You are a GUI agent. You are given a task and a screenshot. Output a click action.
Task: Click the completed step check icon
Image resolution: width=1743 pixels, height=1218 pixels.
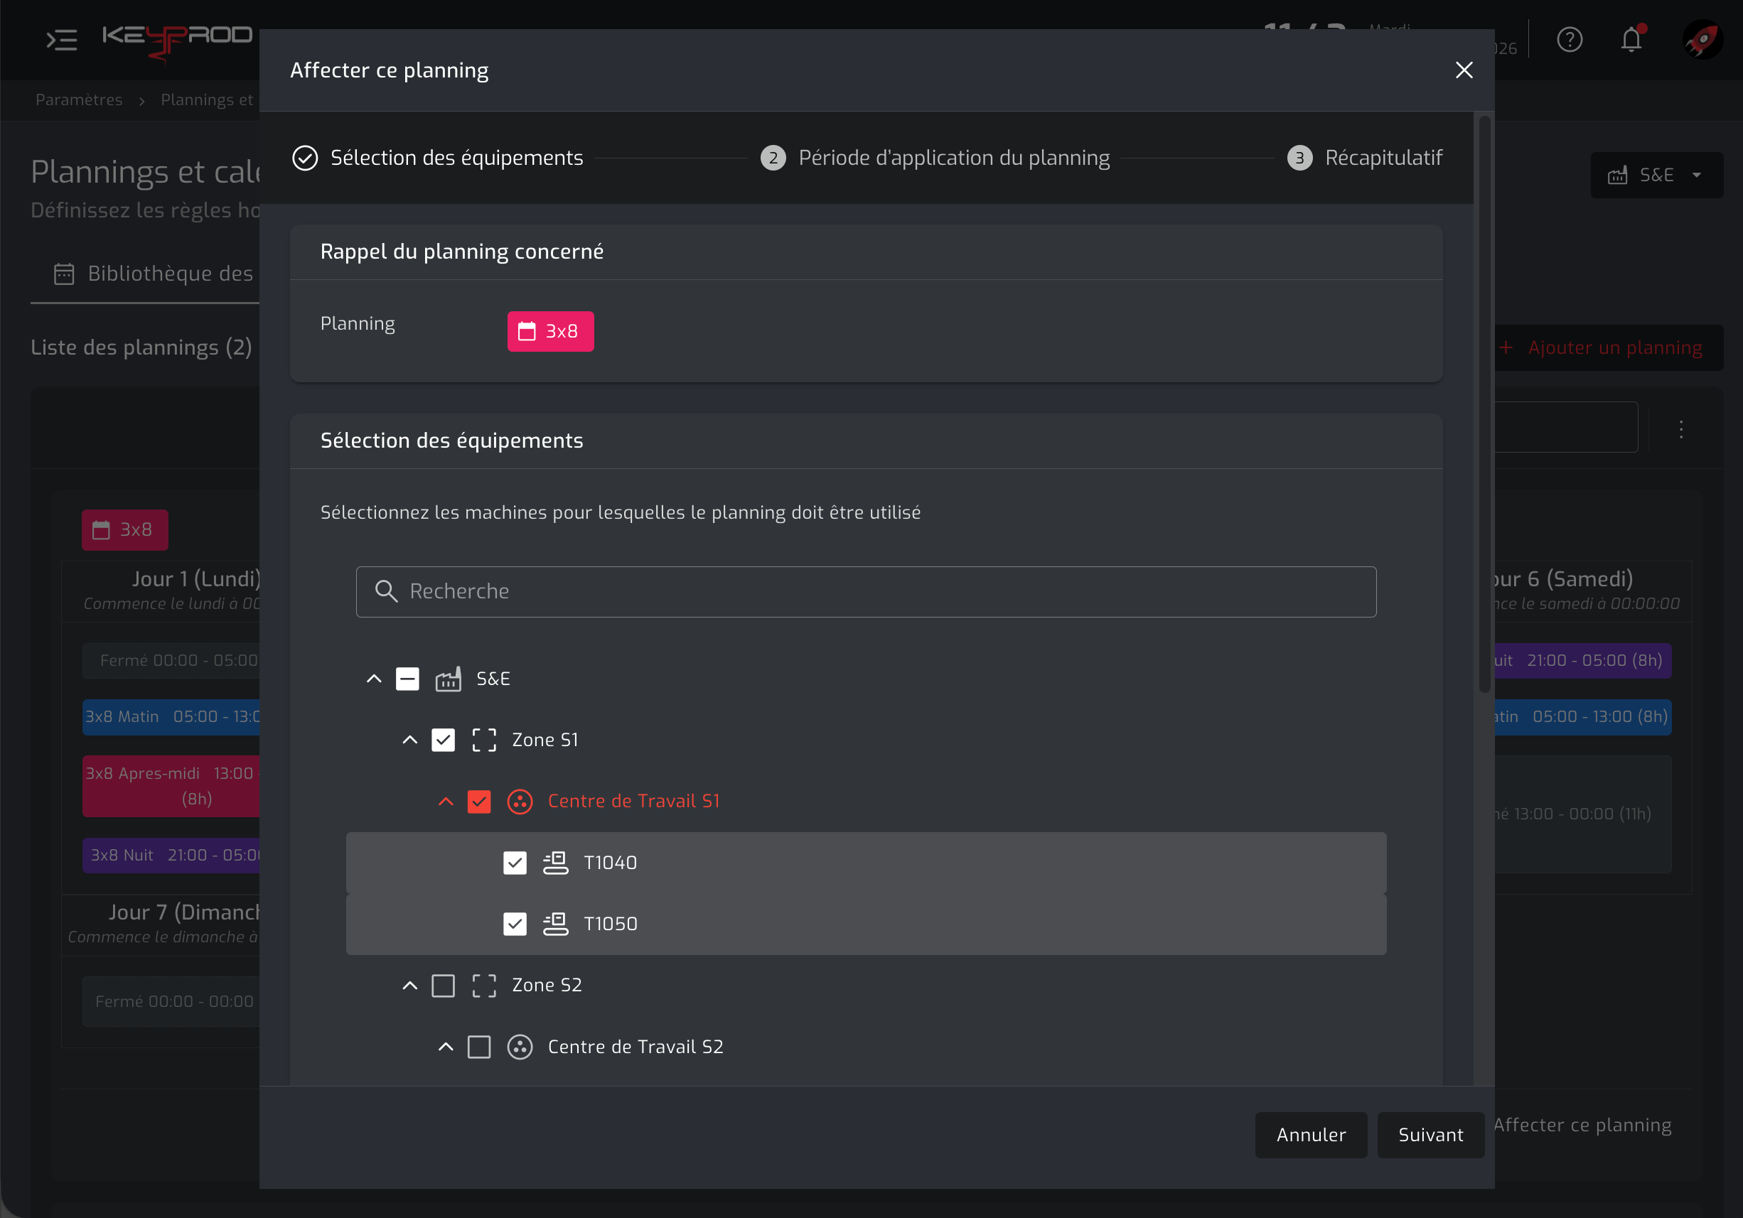pyautogui.click(x=305, y=158)
